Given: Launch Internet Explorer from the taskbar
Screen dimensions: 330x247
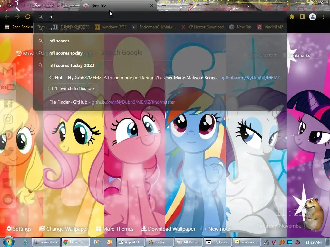Looking at the screenshot, I should click(25, 242).
